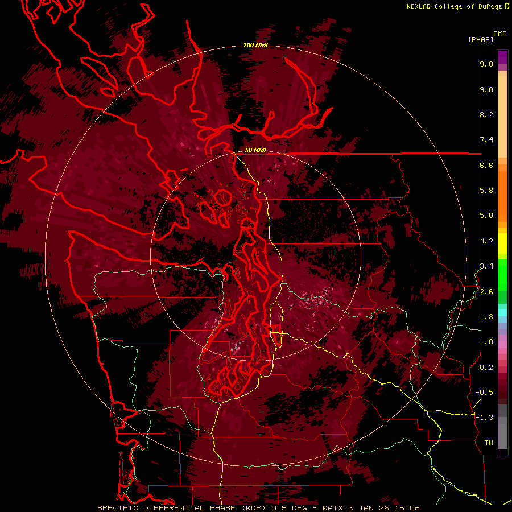512x512 pixels.
Task: Click the TH threshold label
Action: 489,443
